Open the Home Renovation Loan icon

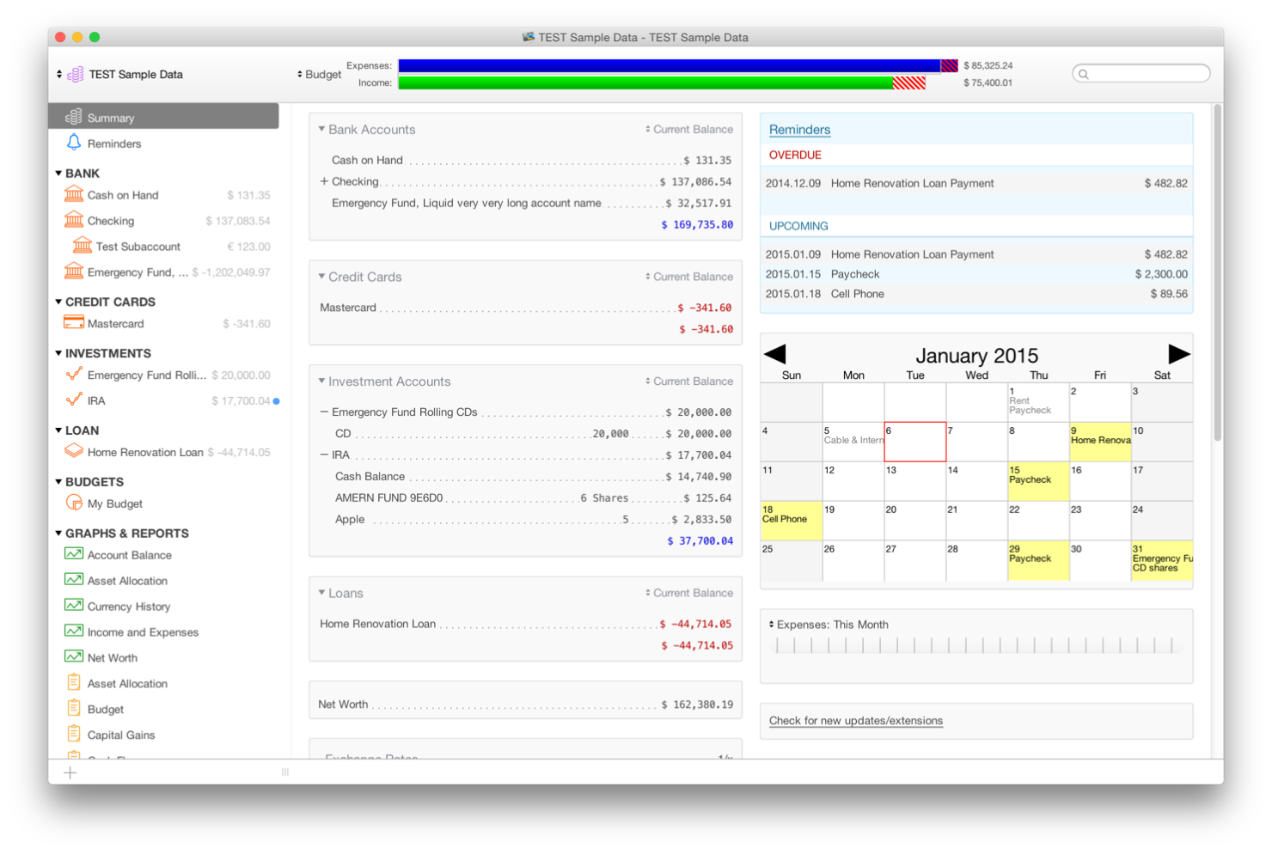[74, 451]
